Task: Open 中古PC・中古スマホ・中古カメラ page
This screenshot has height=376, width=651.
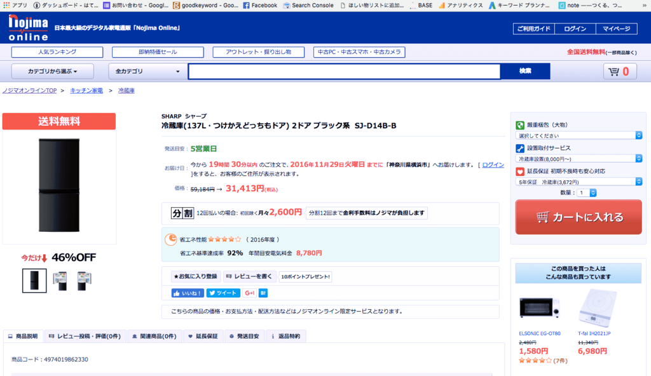Action: point(359,52)
